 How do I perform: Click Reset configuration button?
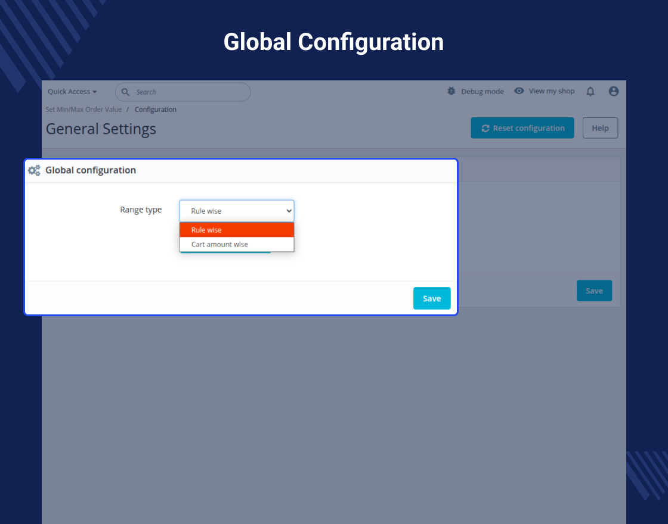coord(522,128)
